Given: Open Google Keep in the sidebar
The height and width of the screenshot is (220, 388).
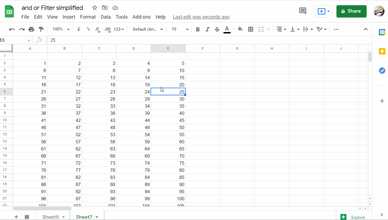Looking at the screenshot, I should pos(382,51).
